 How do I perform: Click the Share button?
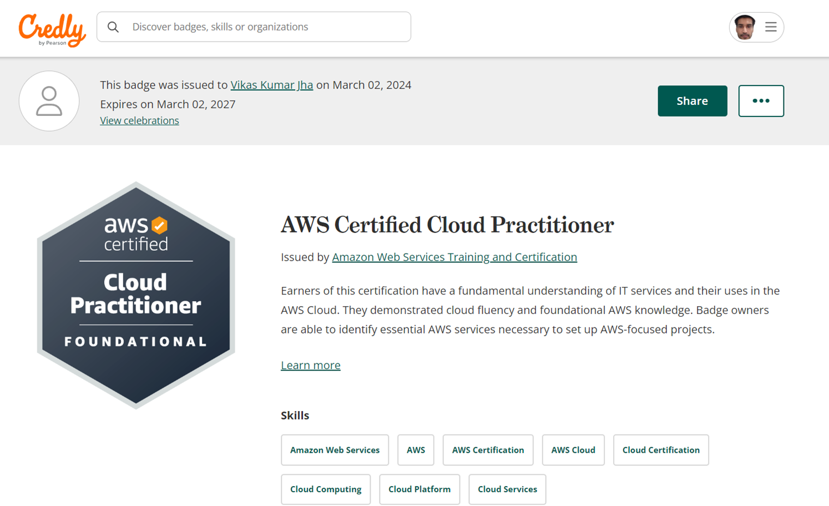(692, 101)
